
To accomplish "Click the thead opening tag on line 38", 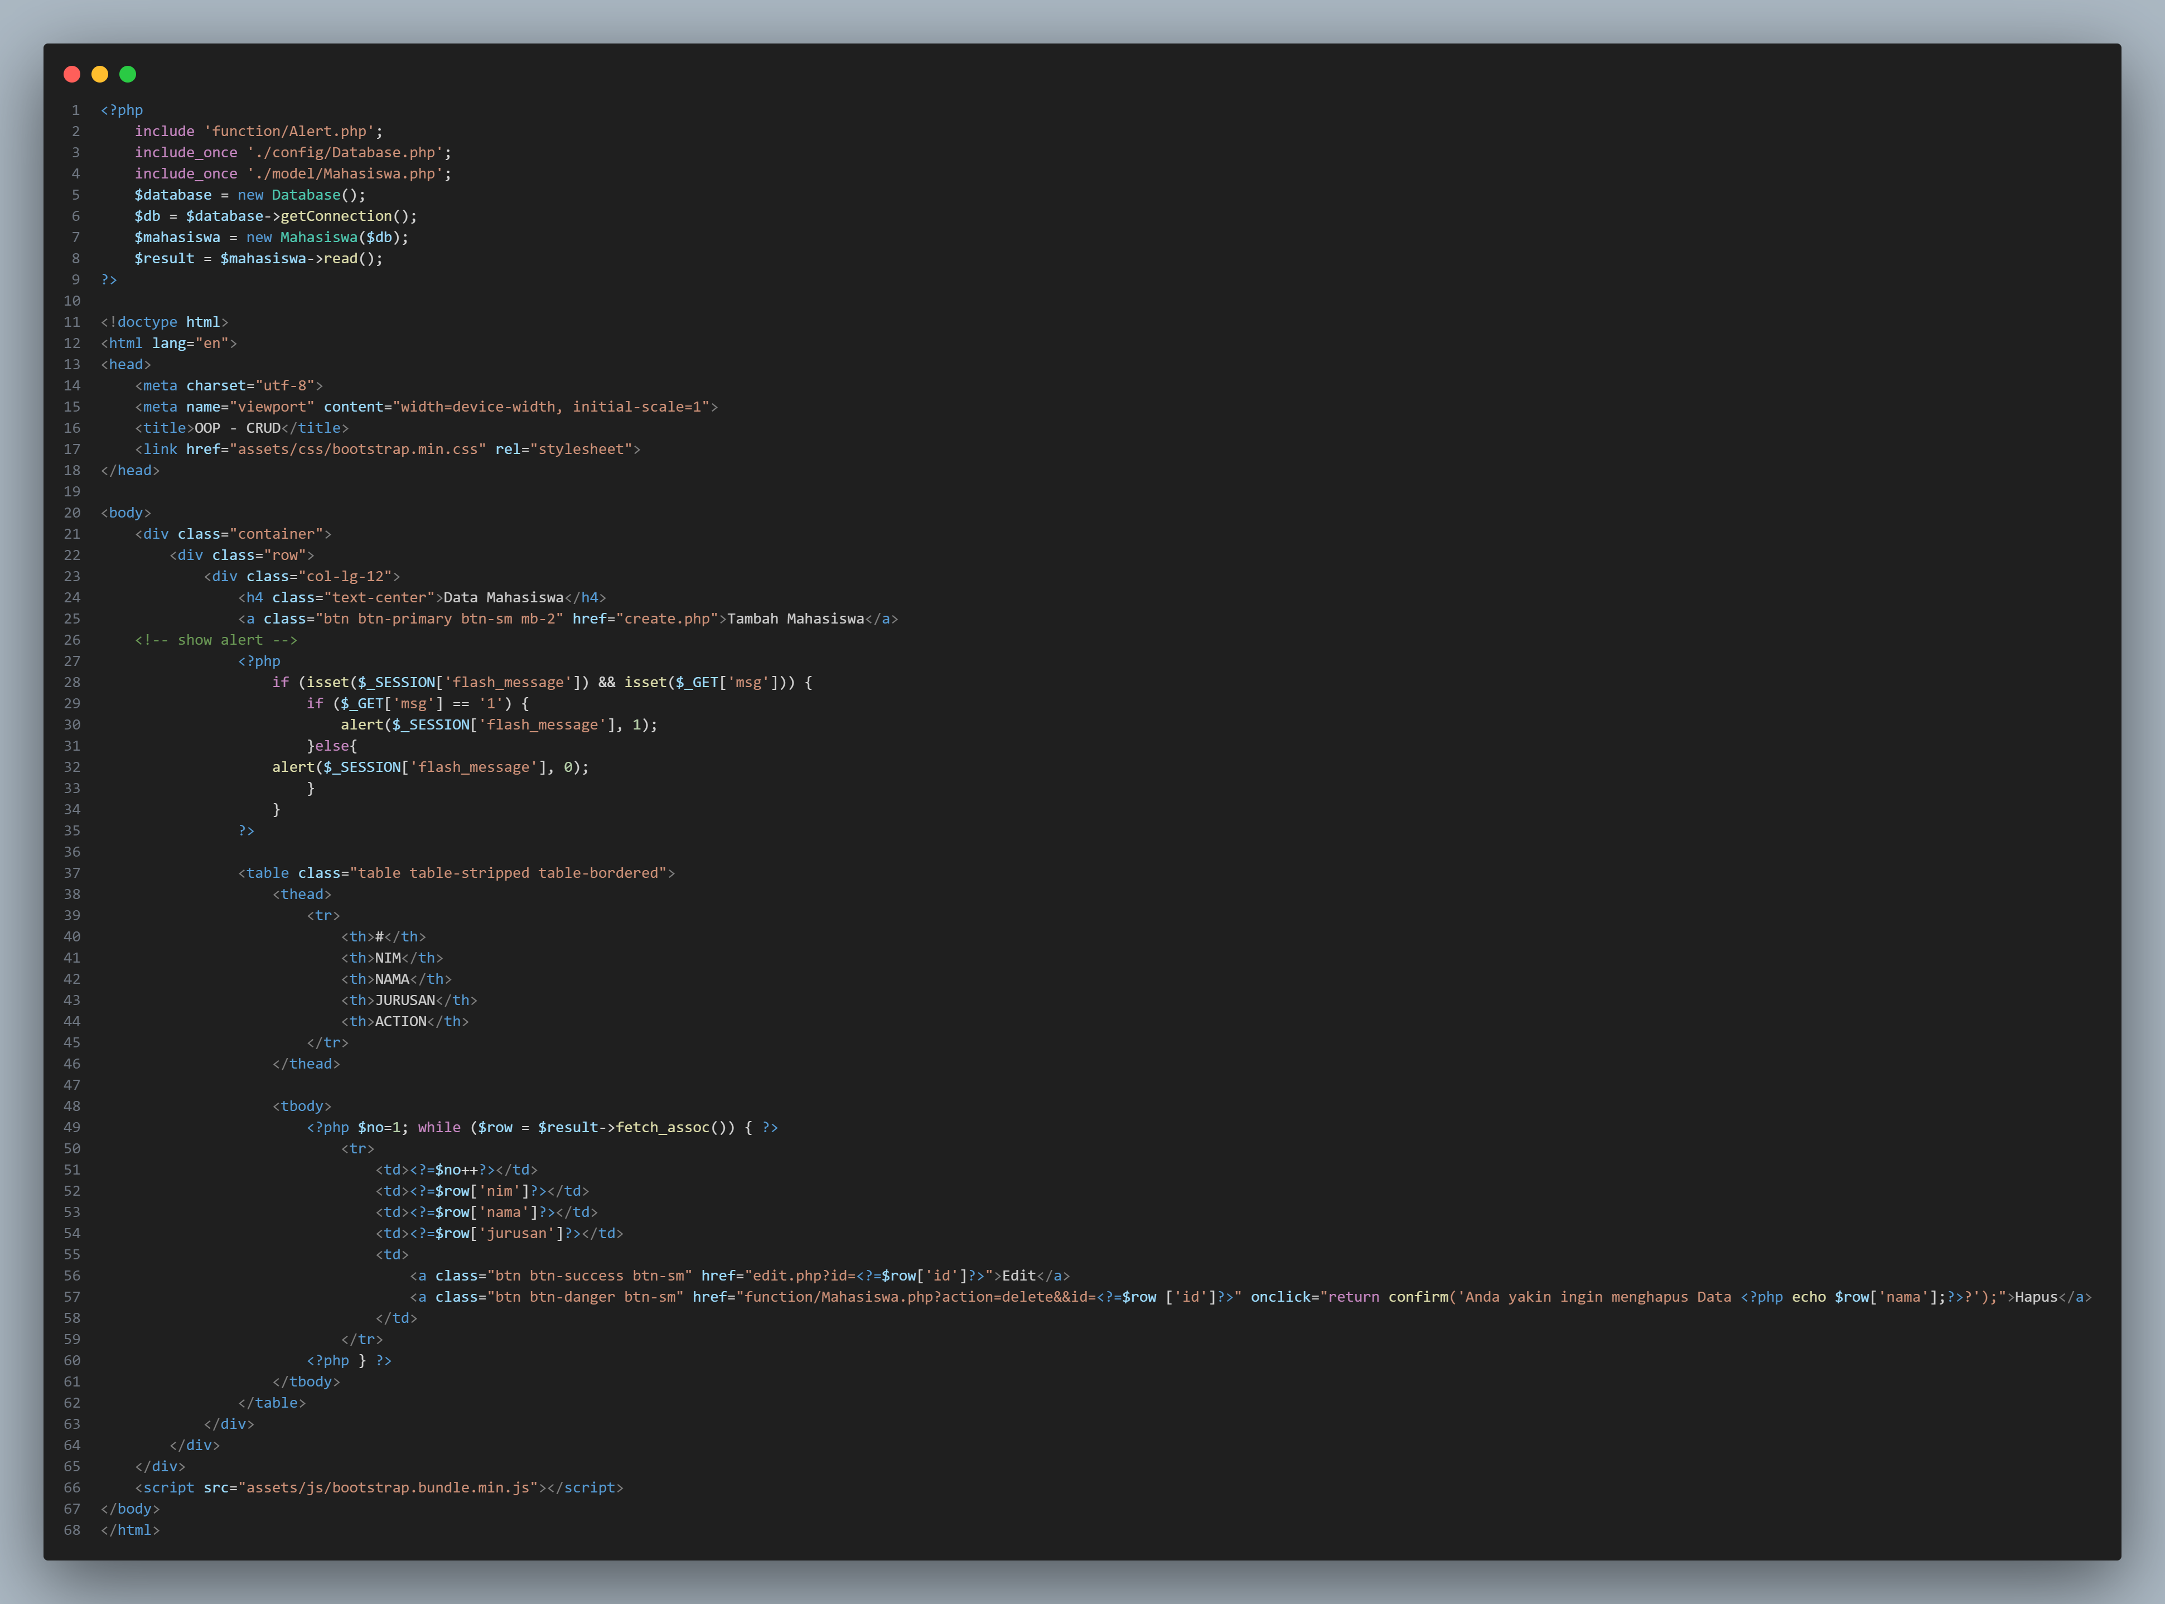I will click(302, 893).
